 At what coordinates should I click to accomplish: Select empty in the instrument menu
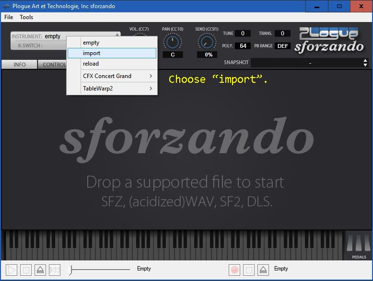[112, 43]
